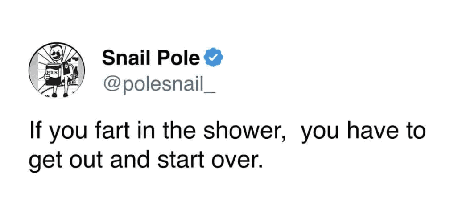Image resolution: width=454 pixels, height=215 pixels.
Task: Click the "@" symbol in the handle
Action: click(110, 83)
